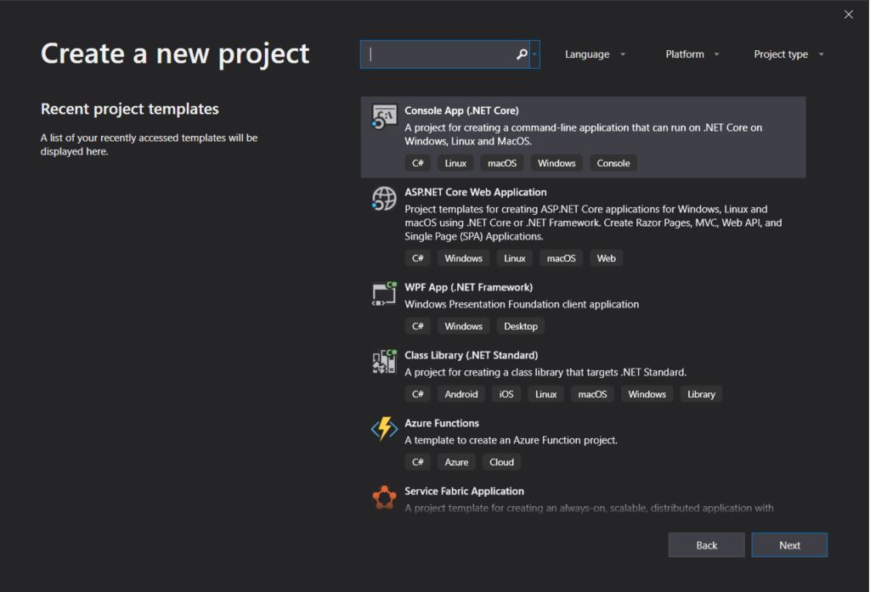The height and width of the screenshot is (592, 870).
Task: Click the Azure Functions lightning icon
Action: [x=384, y=429]
